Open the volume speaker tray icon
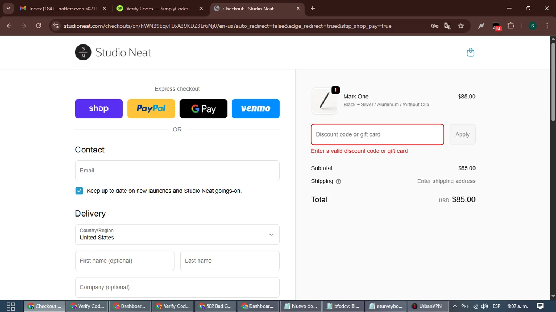The width and height of the screenshot is (556, 312). pos(484,306)
